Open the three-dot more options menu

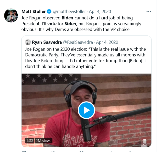pyautogui.click(x=149, y=12)
